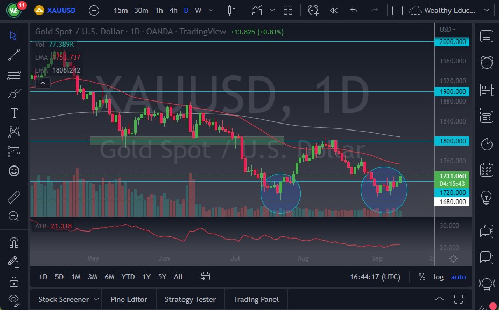This screenshot has height=310, width=499.
Task: Start Bar Replay mode
Action: 334,10
